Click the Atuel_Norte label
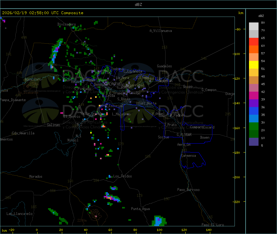Screen dimensions: 277x234 (146, 103)
